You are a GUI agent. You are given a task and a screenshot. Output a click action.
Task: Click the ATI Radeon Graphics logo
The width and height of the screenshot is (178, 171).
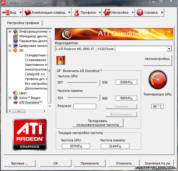(30, 135)
